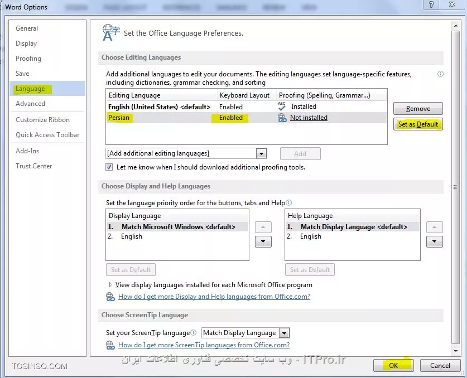Click the Editing Language column header
Viewport: 467px width, 378px height.
pos(162,95)
